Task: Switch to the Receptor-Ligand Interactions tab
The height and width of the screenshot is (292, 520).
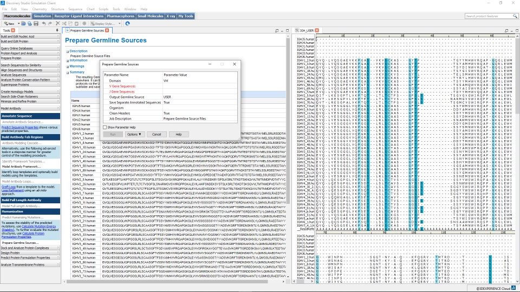Action: point(79,16)
